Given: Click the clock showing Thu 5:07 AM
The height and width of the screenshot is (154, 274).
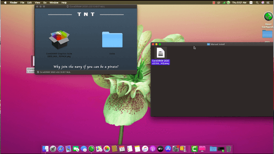Looking at the screenshot, I should click(239, 3).
